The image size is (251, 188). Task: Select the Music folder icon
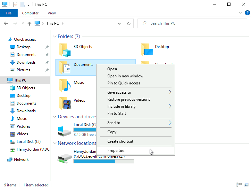pos(65,86)
